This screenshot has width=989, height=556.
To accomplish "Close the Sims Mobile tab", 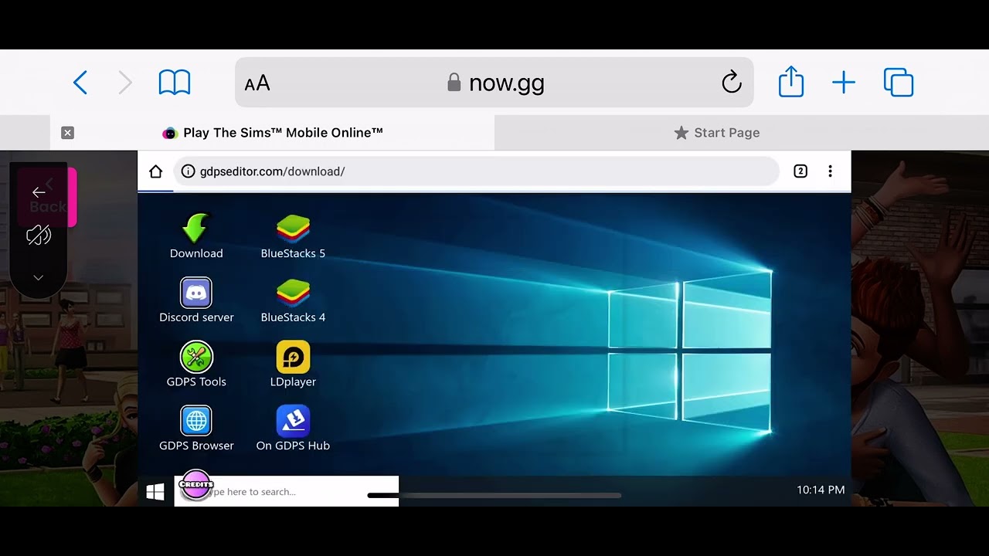I will tap(67, 133).
